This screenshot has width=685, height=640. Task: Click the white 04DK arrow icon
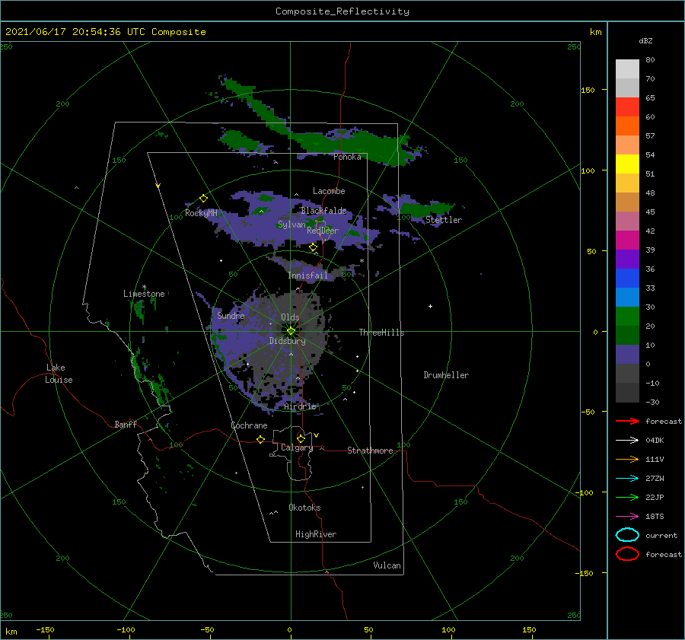[x=627, y=441]
